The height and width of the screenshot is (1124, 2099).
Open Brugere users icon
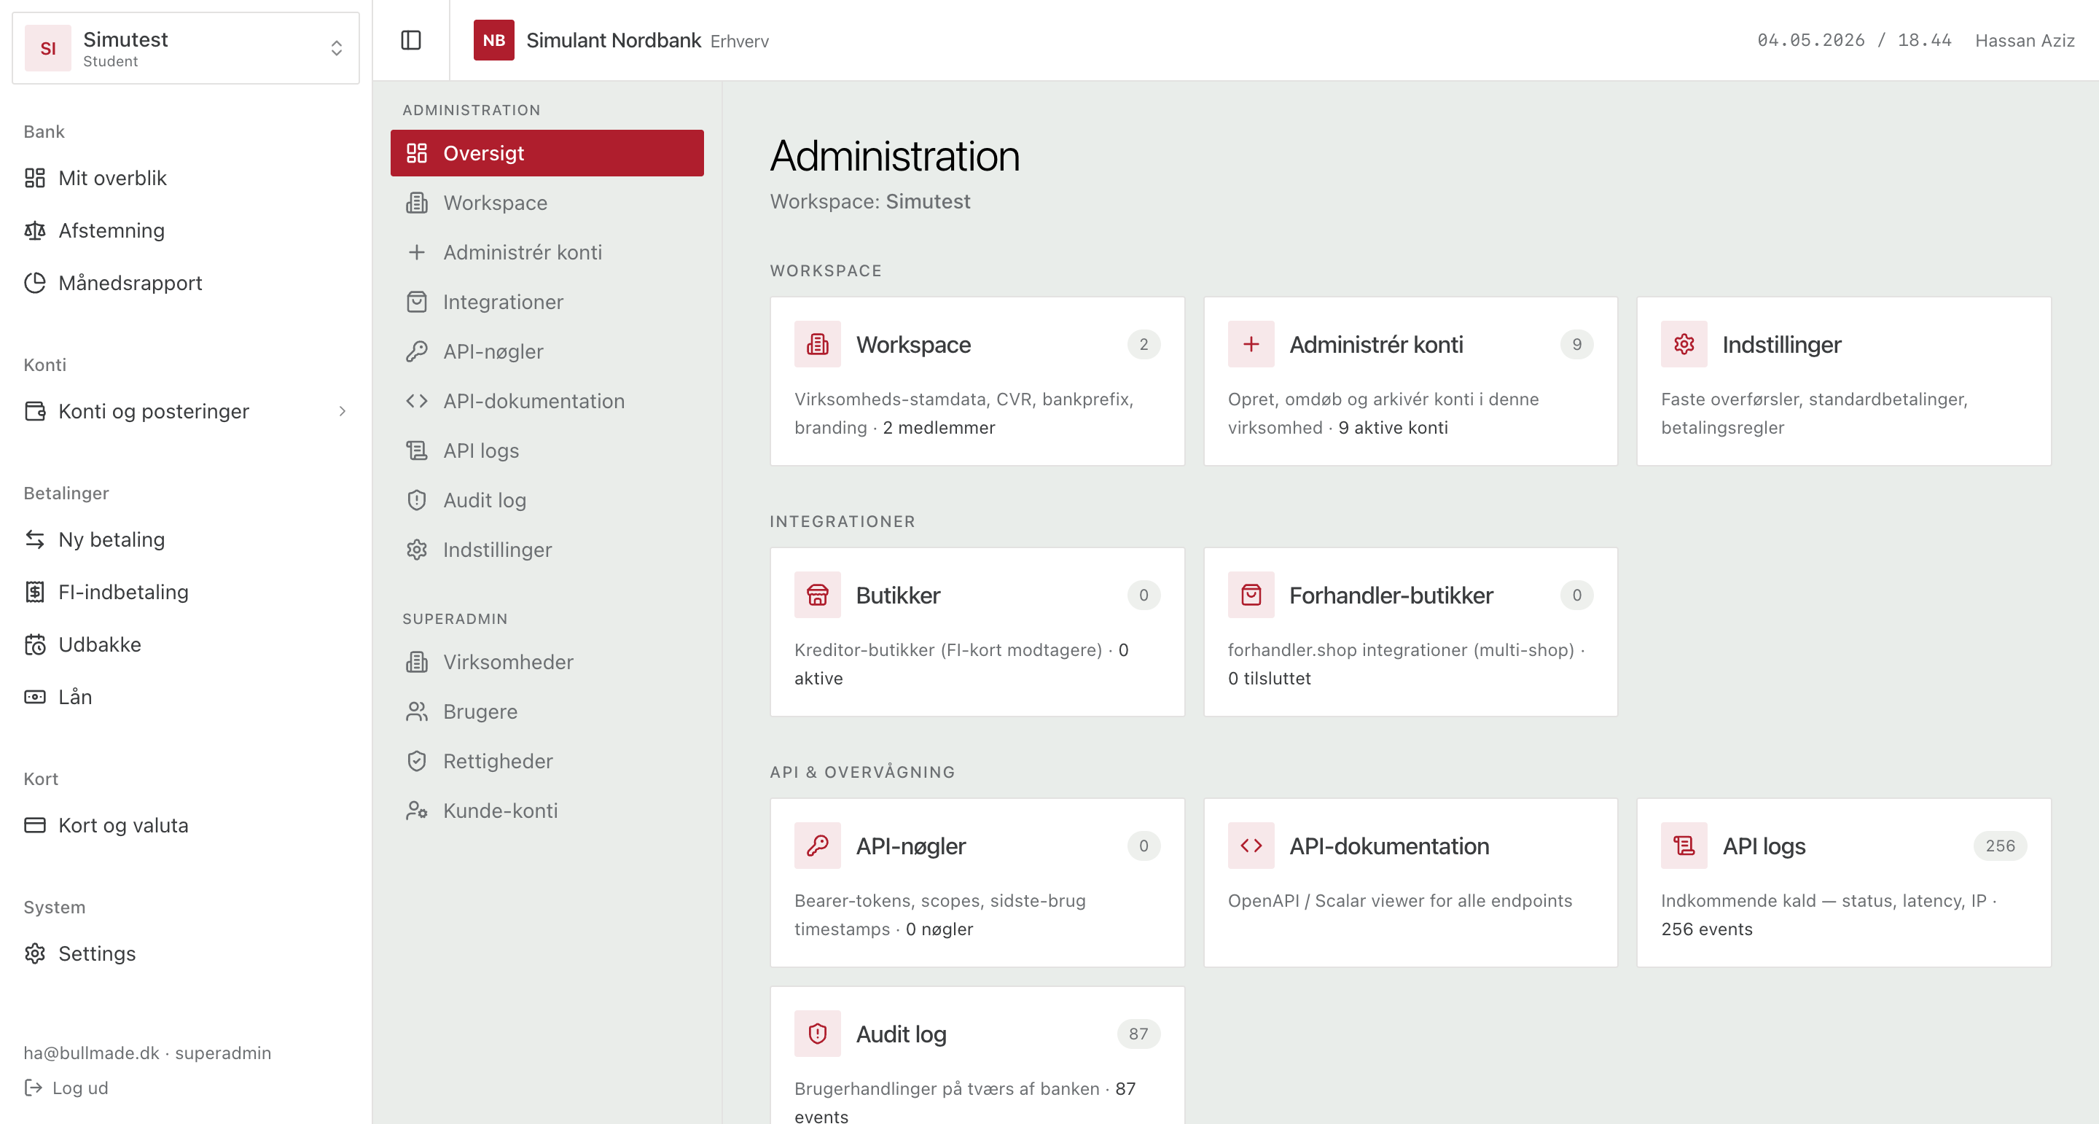tap(416, 711)
